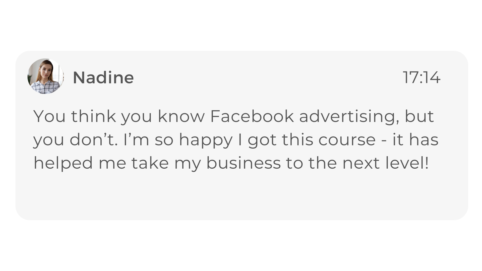Click the word Facebook in the message
The image size is (482, 271).
click(x=252, y=116)
